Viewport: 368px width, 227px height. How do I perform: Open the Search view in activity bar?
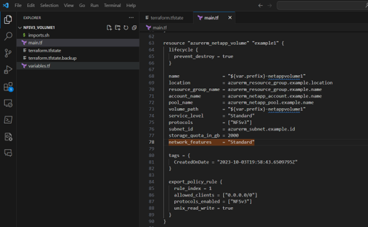[x=8, y=36]
